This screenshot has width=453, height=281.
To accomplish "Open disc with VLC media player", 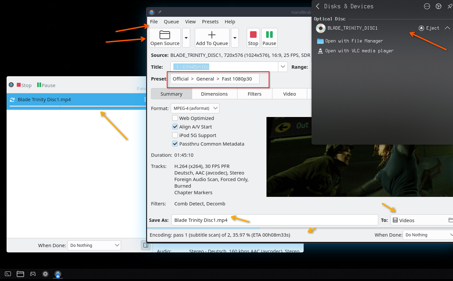I will [x=359, y=51].
